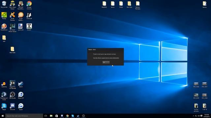Select the Generic Humans folder
Viewport: 211px width, 118px height.
(138, 5)
